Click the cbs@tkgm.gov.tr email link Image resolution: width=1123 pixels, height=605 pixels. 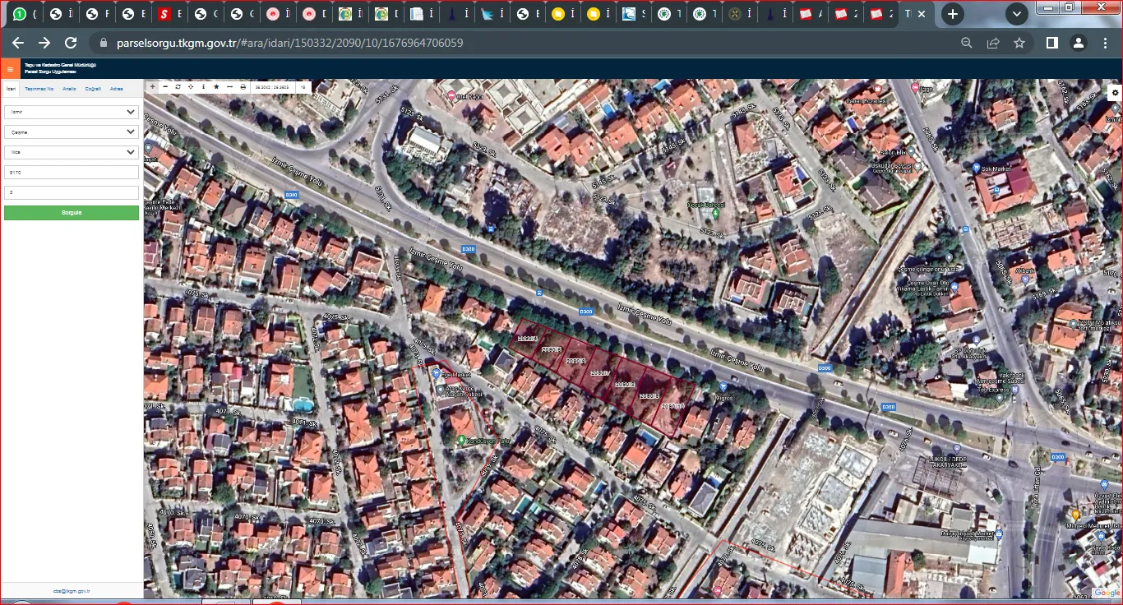[x=72, y=590]
